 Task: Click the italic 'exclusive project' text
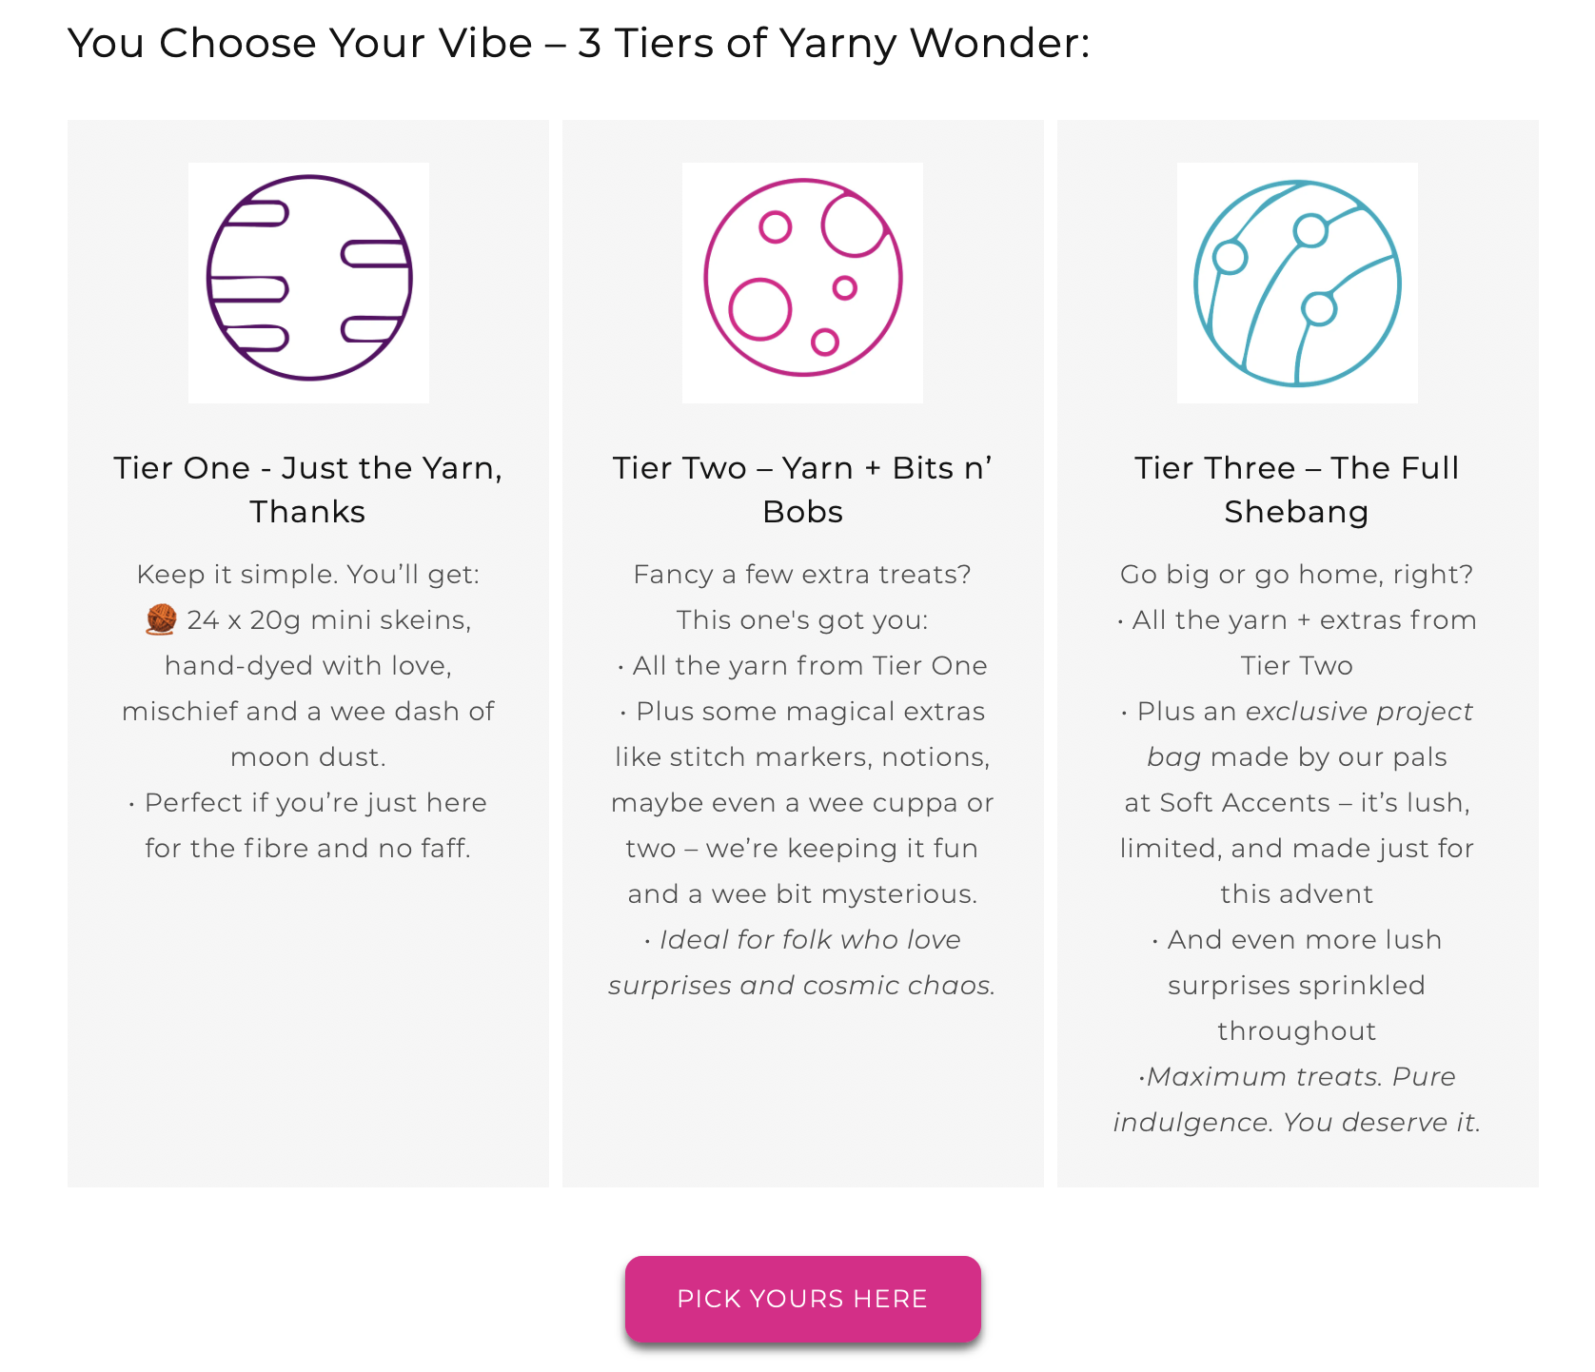click(1359, 711)
